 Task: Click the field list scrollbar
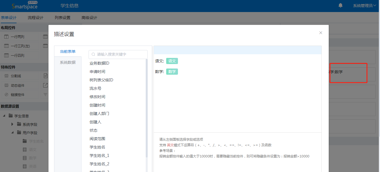(x=147, y=108)
